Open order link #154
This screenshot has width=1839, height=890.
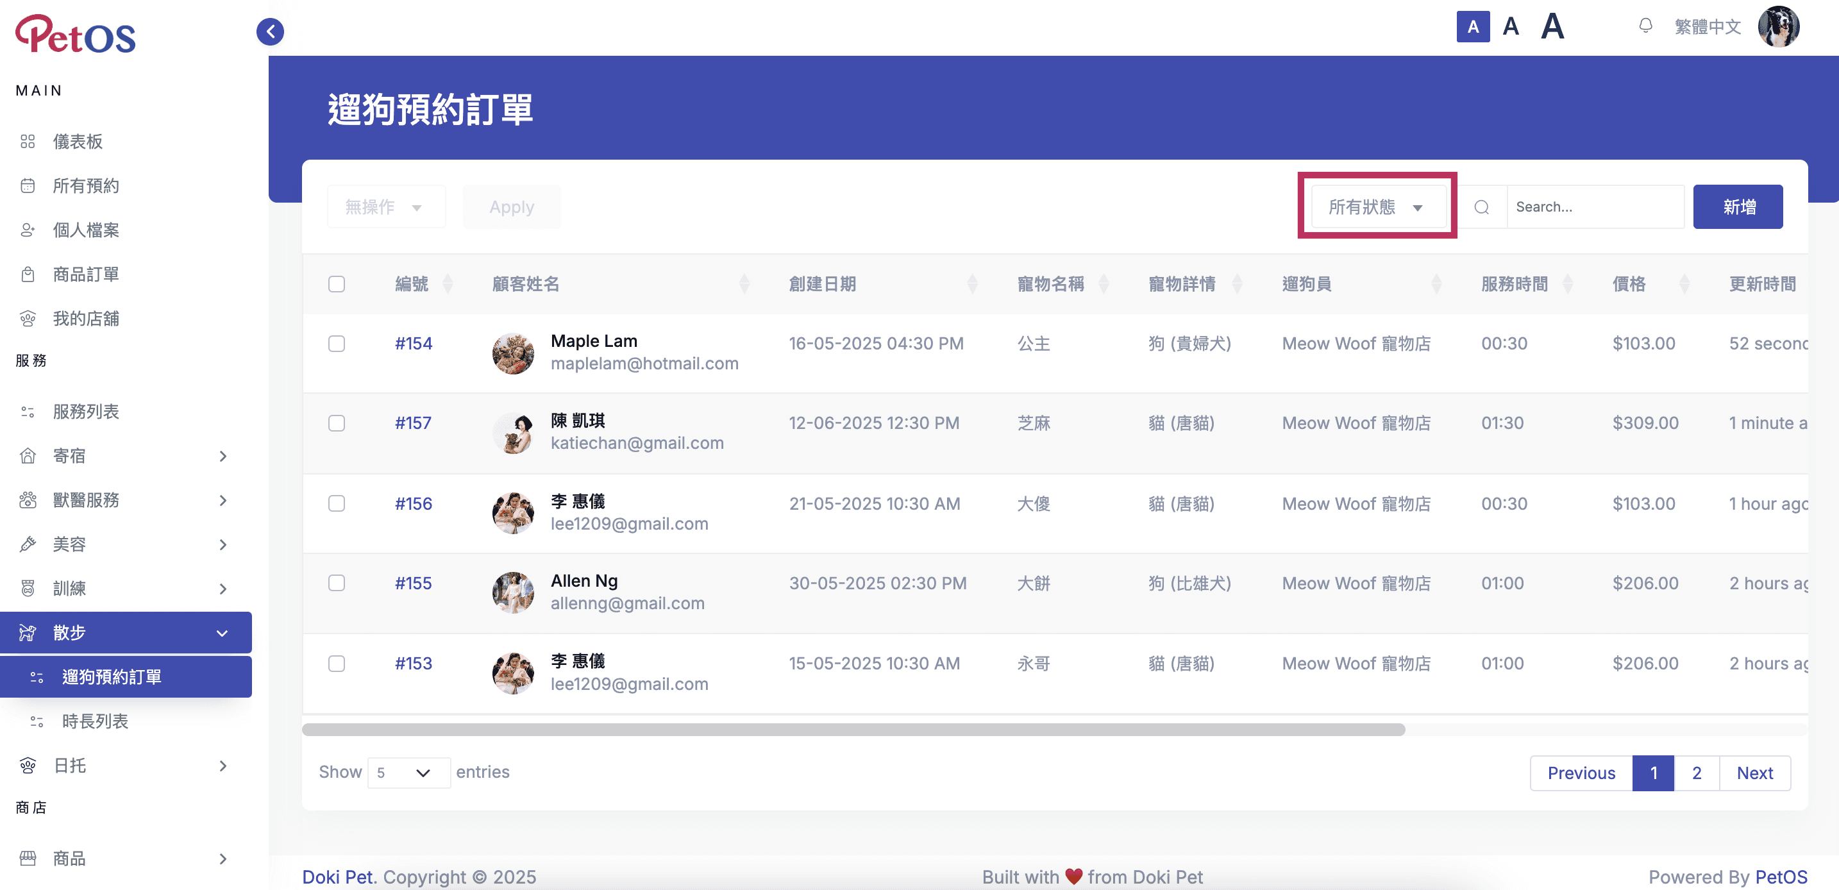414,343
